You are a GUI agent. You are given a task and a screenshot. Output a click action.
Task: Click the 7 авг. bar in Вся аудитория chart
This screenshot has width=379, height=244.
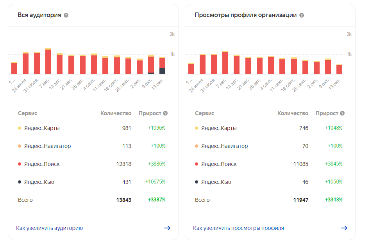[x=48, y=61]
